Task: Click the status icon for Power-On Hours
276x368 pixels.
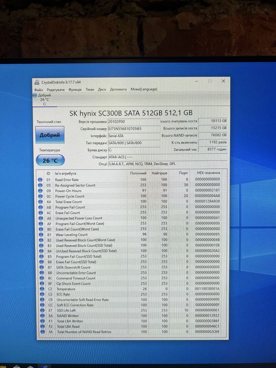Action: [40, 191]
